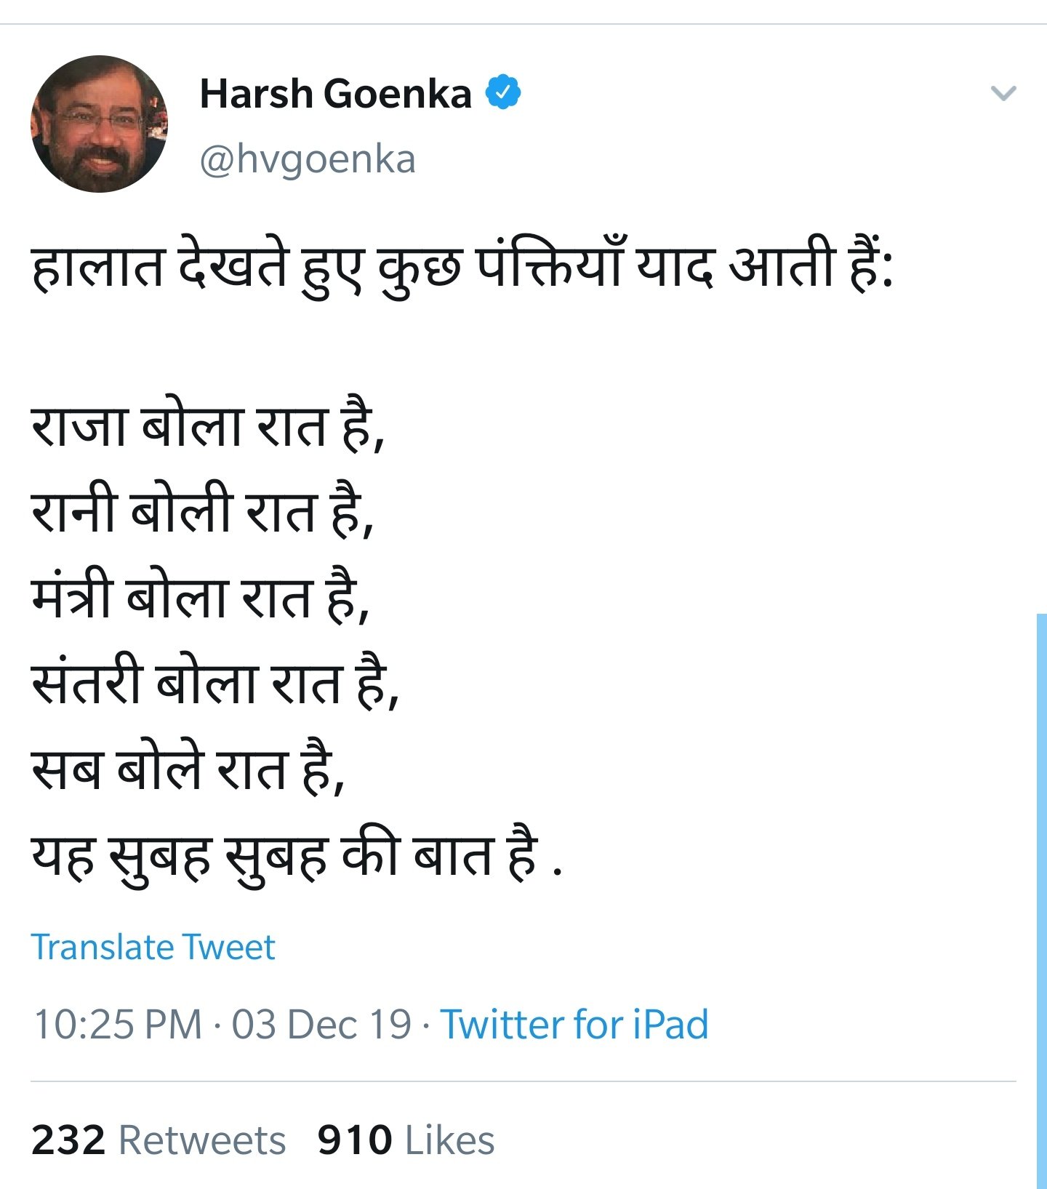Click the blue verified badge icon
Screen dimensions: 1047x1189
coord(503,92)
